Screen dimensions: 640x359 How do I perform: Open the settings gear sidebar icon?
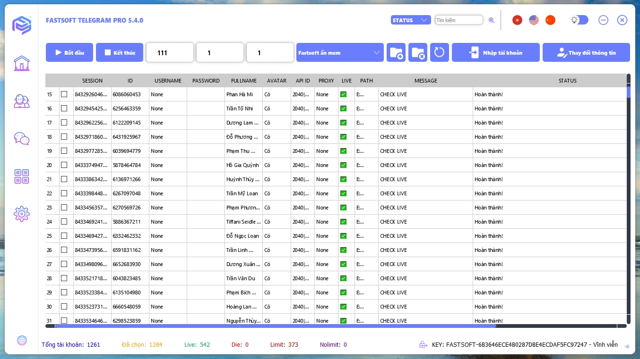tap(22, 214)
